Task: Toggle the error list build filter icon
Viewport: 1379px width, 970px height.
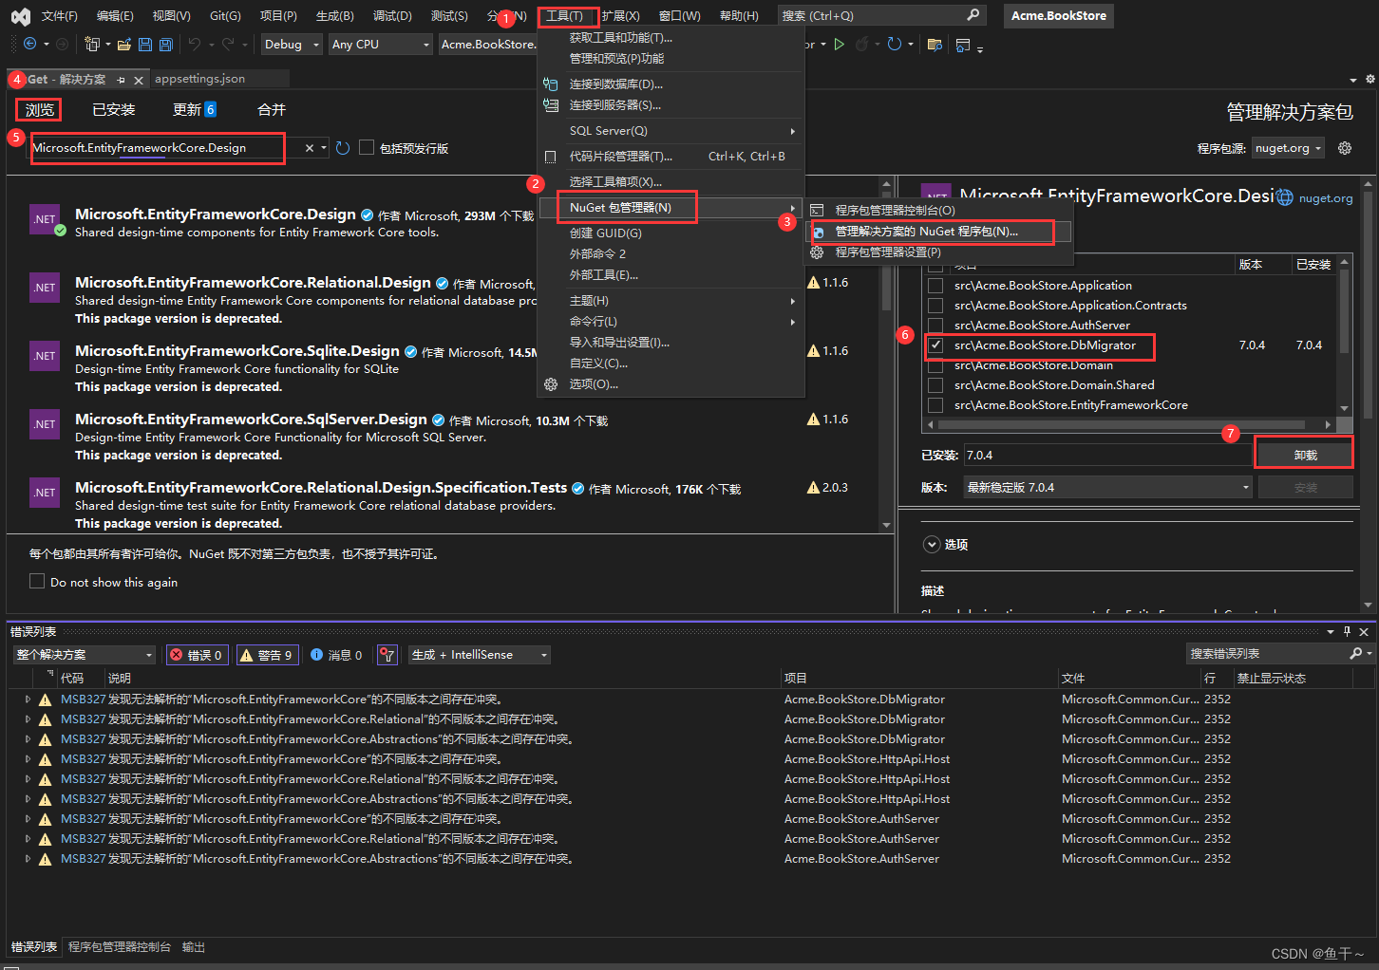Action: point(387,655)
